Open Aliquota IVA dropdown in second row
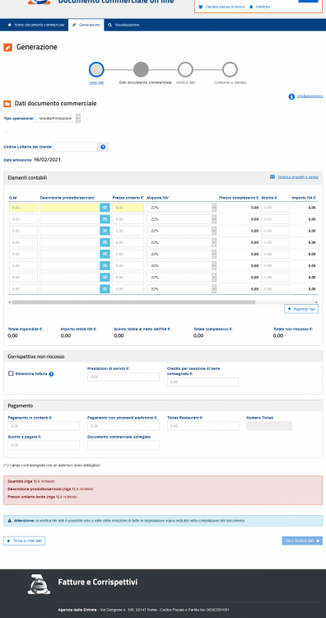Viewport: 326px width, 618px height. pos(182,219)
